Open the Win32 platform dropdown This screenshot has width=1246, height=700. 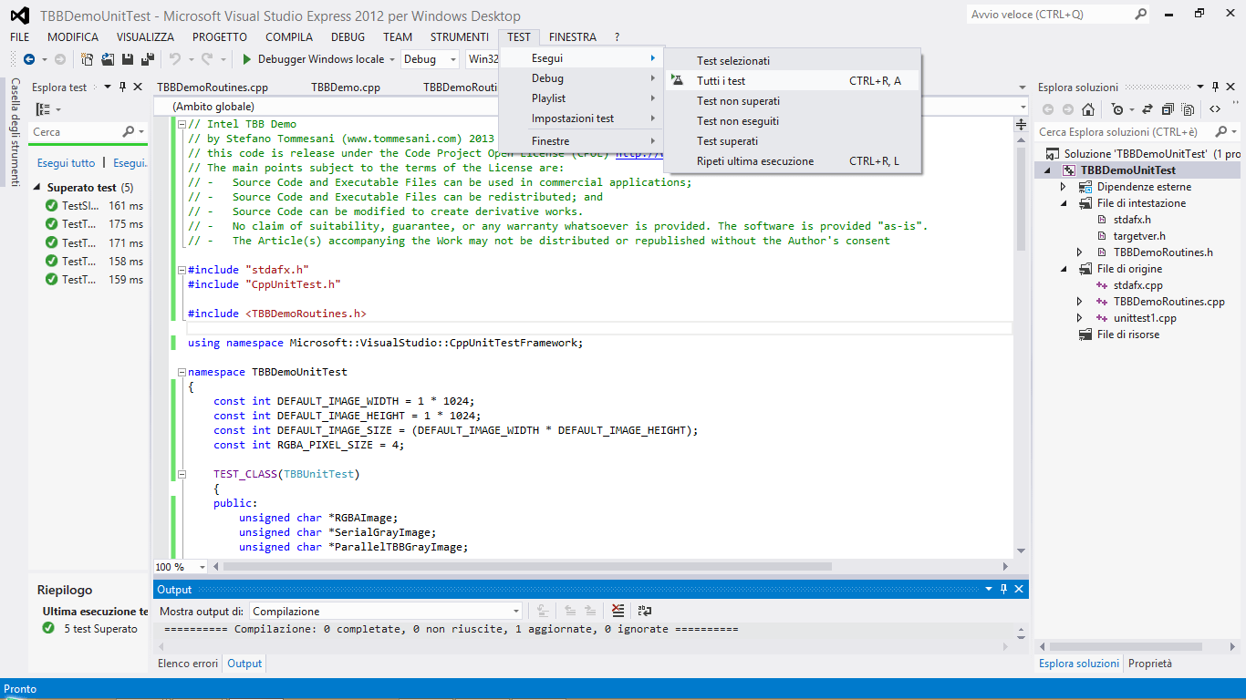click(x=483, y=59)
